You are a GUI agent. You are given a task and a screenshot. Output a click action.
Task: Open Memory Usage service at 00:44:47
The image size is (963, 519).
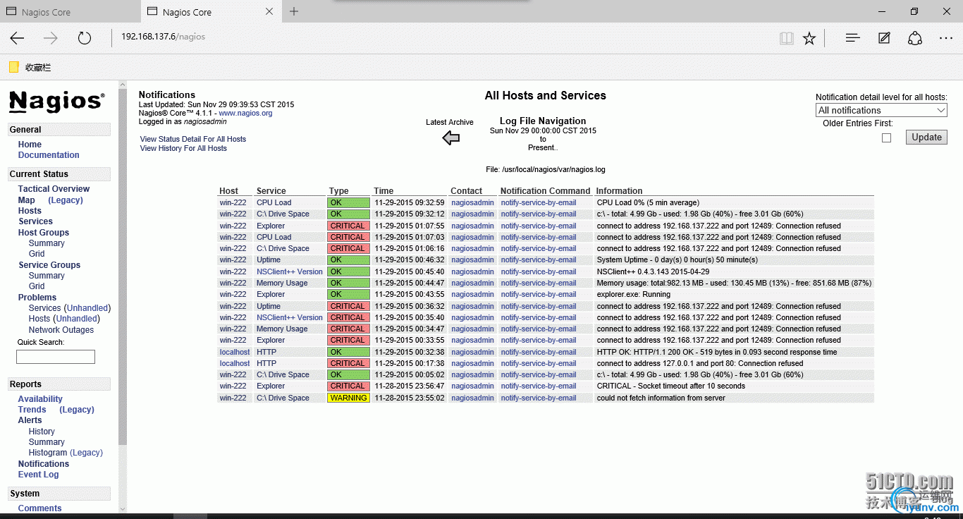click(x=282, y=283)
